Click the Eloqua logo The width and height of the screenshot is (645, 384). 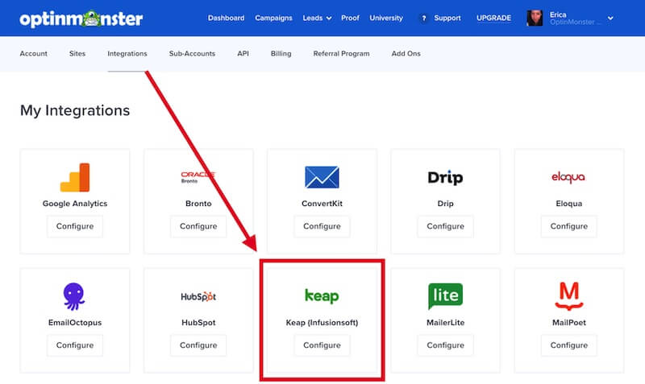568,177
